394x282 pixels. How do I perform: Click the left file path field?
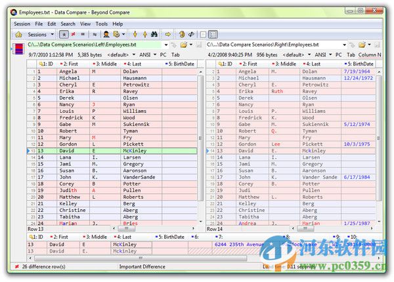(x=94, y=45)
